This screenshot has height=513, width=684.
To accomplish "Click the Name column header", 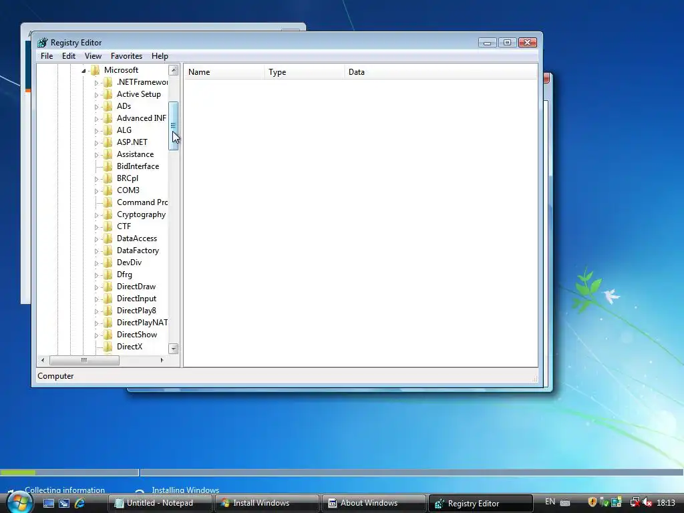I will pyautogui.click(x=224, y=72).
